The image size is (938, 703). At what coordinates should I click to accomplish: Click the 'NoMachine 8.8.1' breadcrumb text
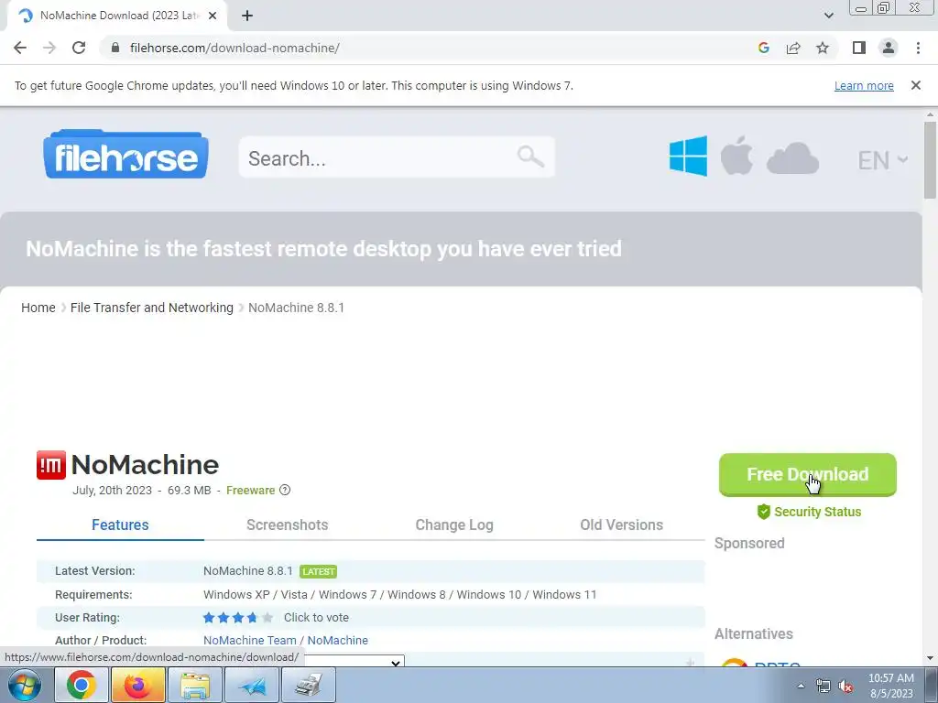click(296, 308)
